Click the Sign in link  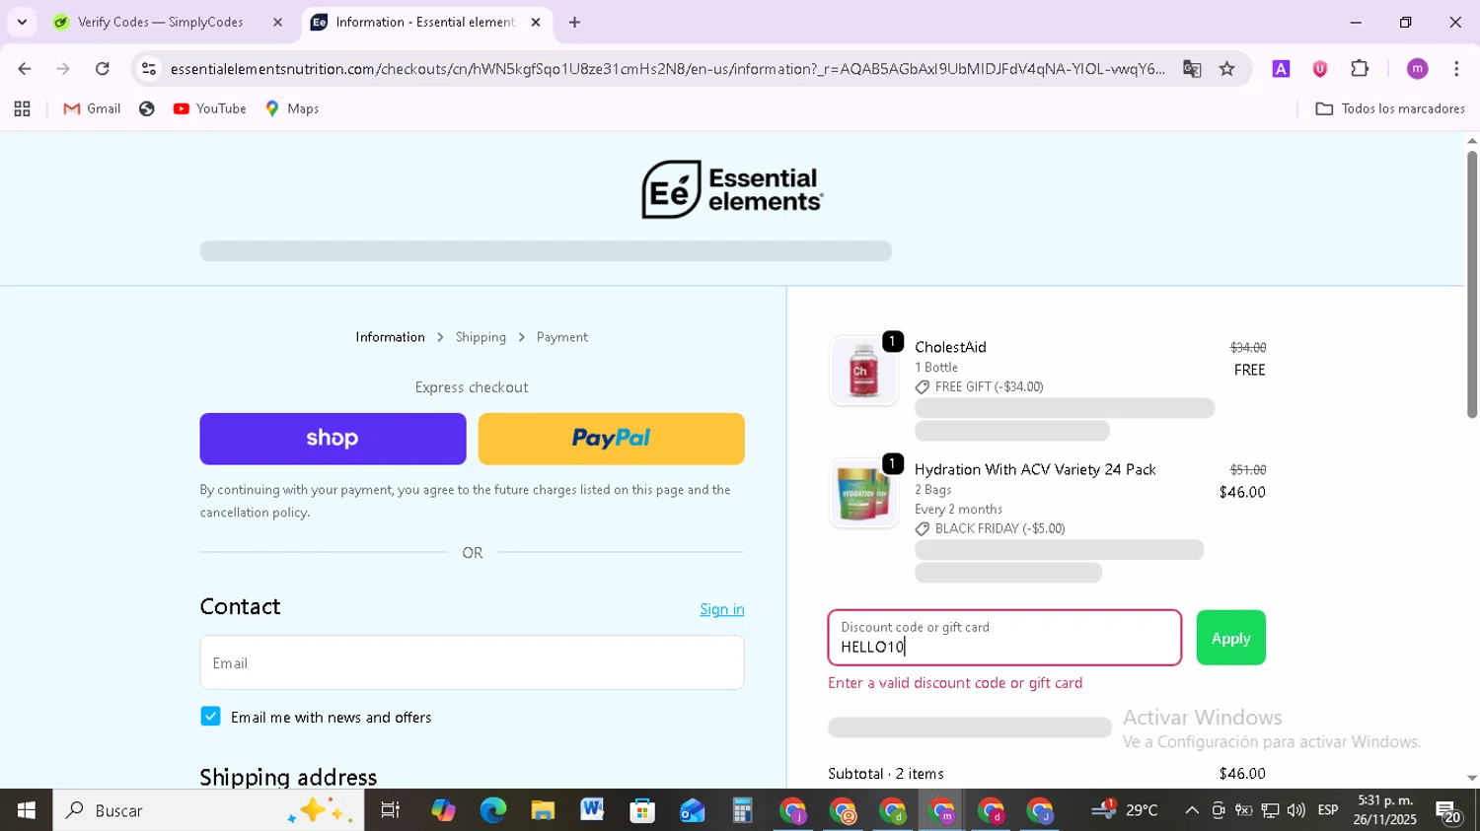click(x=722, y=609)
